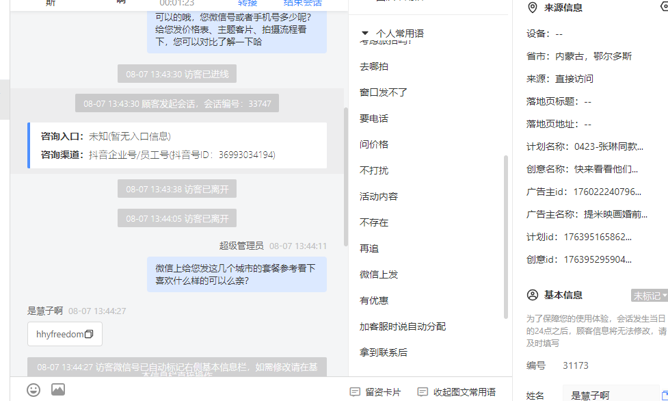Select the 去哪拍 quick phrase
The width and height of the screenshot is (668, 401).
[373, 66]
